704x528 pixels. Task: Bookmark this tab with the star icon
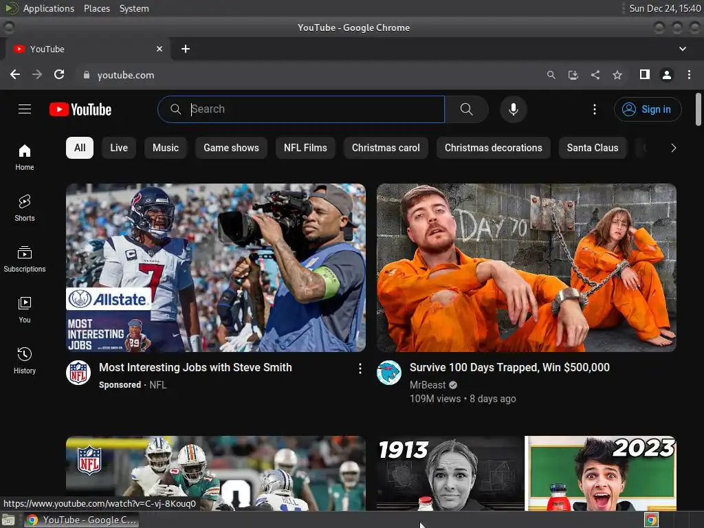click(617, 75)
